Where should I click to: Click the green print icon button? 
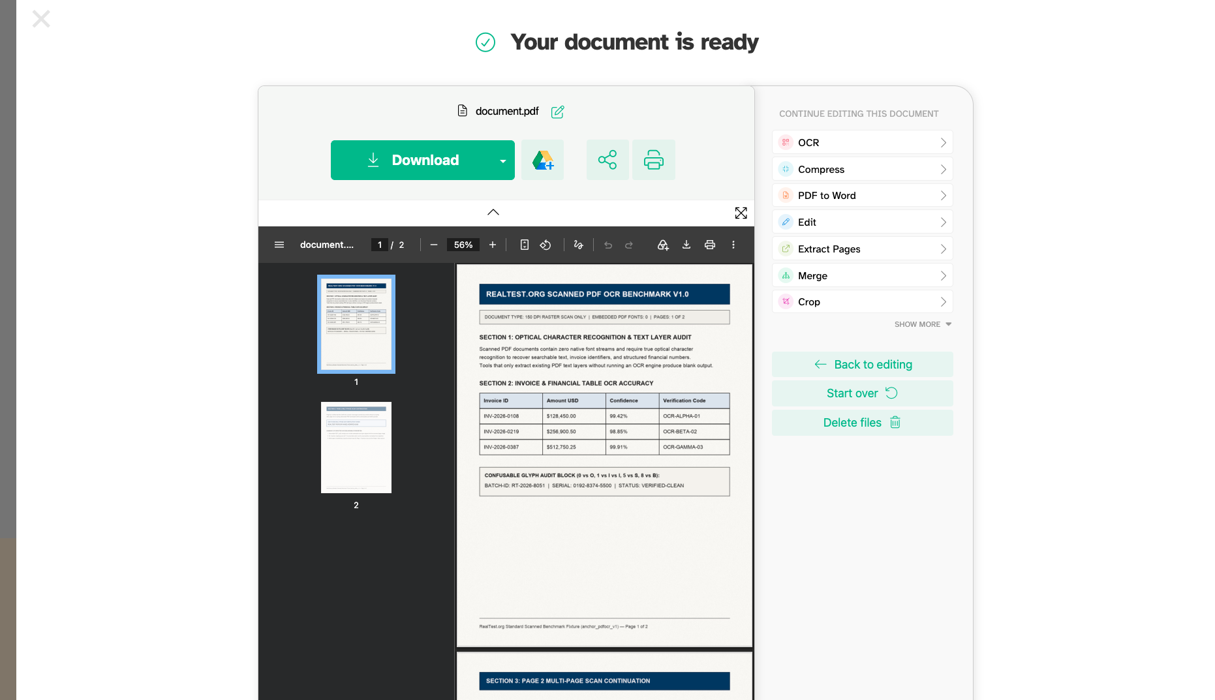pyautogui.click(x=654, y=160)
